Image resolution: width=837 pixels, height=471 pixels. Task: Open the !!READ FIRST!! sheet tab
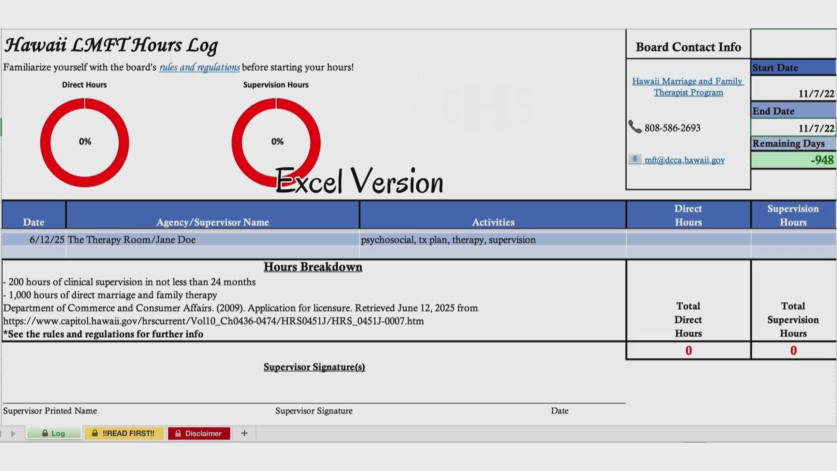point(124,433)
